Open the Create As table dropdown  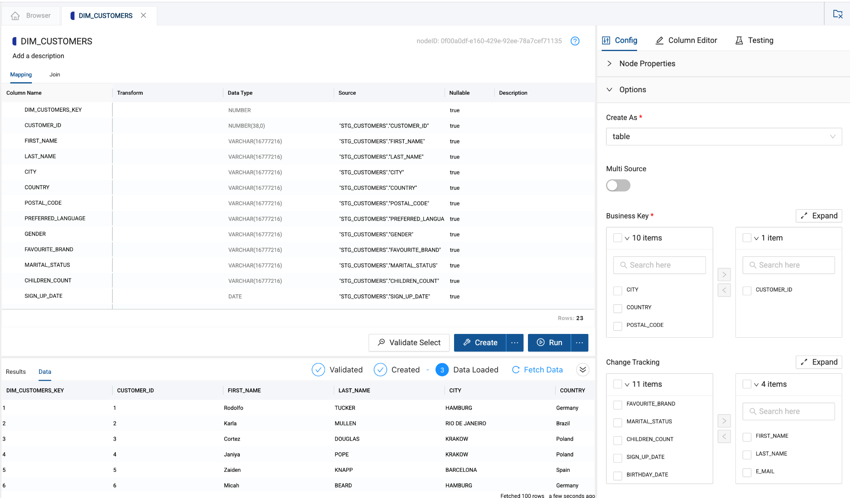coord(724,137)
